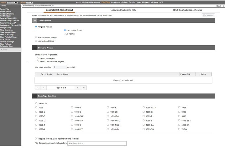Choose the All Forms radio option

(x=65, y=34)
